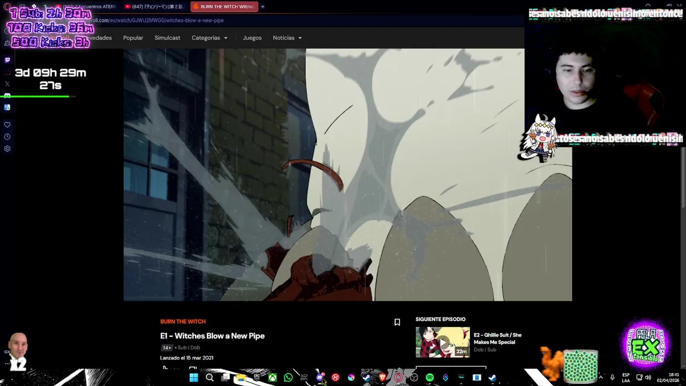Open X (Twitter) in browser sidebar
686x386 pixels.
point(7,84)
